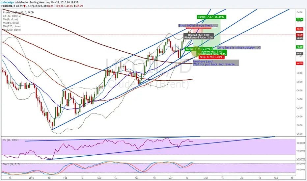Select the MA (50, close) indicator label
307x181 pixels.
tap(11, 23)
